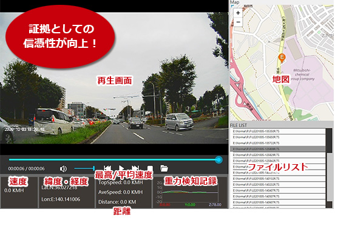Select FILE201005-140132R.TS in the file list
The image size is (352, 235).
(x=278, y=179)
